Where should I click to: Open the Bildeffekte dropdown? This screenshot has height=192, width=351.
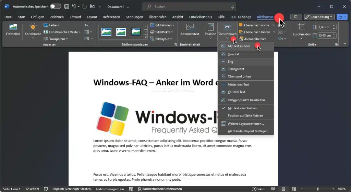tap(161, 32)
